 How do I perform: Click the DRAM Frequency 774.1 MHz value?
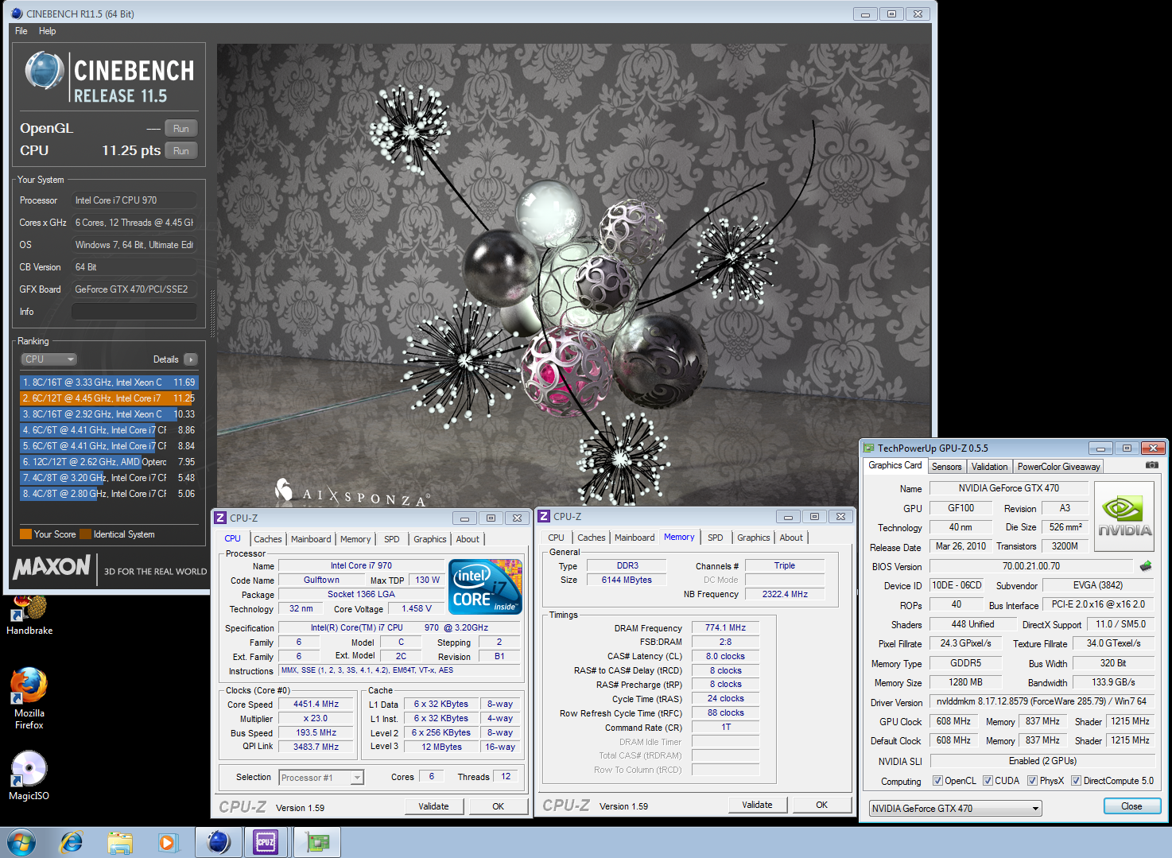coord(725,627)
